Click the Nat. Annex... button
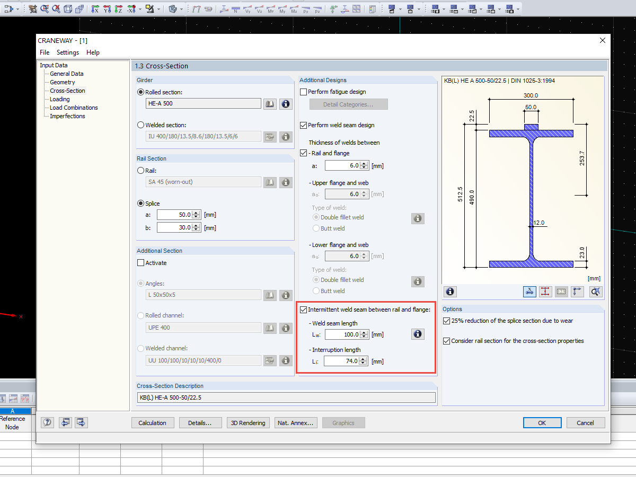The width and height of the screenshot is (636, 477). pyautogui.click(x=296, y=422)
